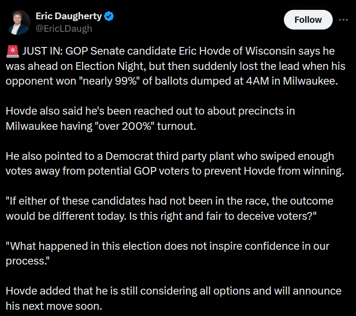Follow Eric Daugherty's account
Image resolution: width=356 pixels, height=316 pixels.
308,20
